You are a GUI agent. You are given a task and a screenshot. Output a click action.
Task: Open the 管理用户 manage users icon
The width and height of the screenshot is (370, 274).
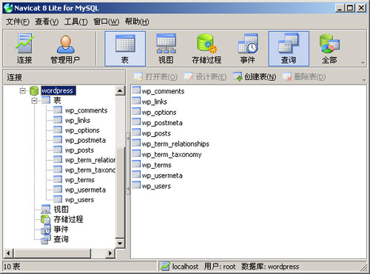[65, 49]
